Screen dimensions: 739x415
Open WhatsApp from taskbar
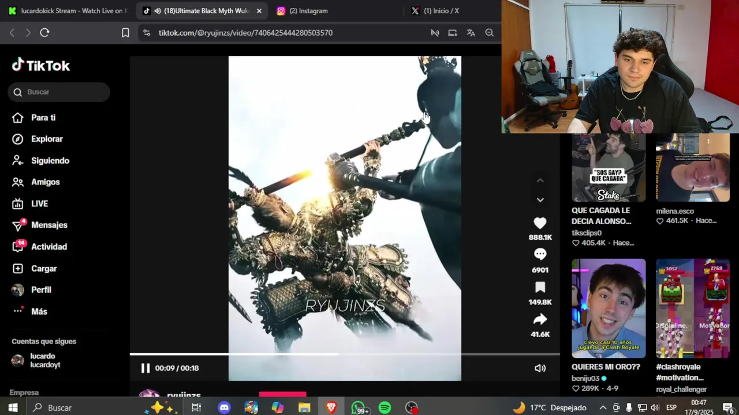[x=359, y=408]
